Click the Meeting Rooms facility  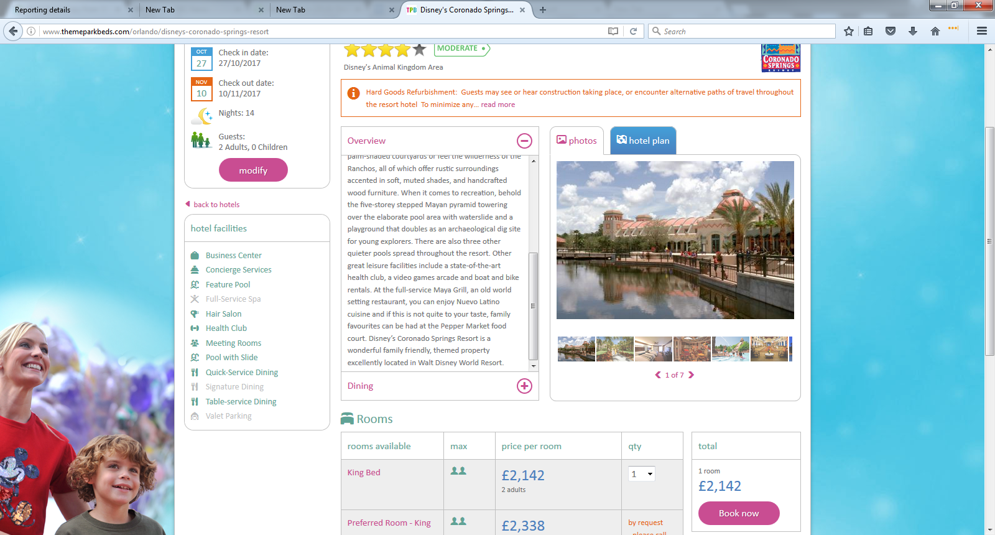click(x=233, y=343)
